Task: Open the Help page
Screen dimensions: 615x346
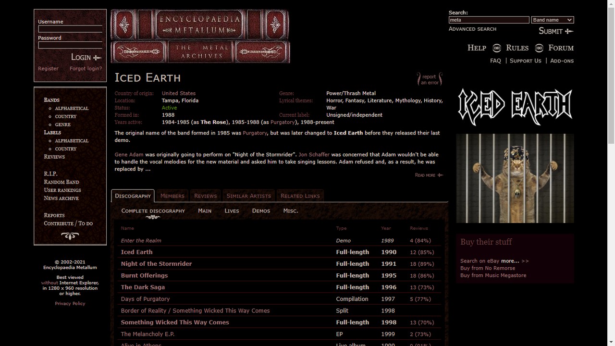Action: point(477,48)
